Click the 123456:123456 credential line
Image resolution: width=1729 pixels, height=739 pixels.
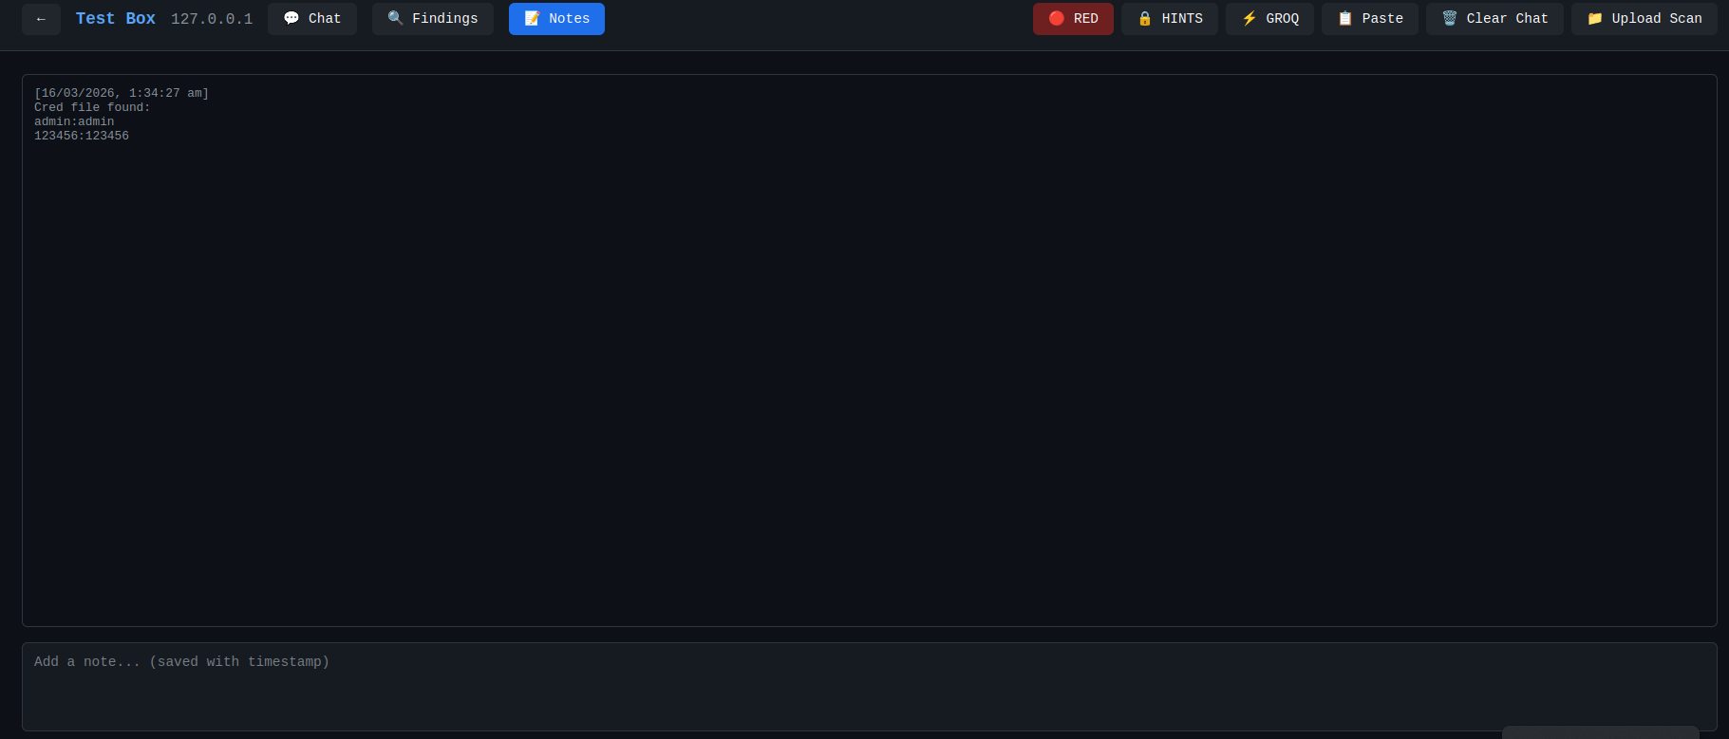pos(82,136)
